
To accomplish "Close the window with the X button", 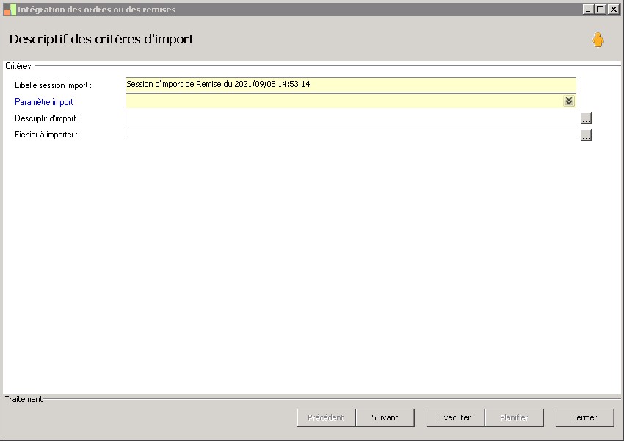I will click(613, 9).
